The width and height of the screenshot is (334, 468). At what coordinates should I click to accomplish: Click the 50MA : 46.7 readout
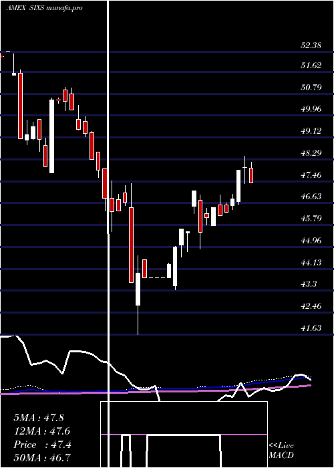[42, 457]
